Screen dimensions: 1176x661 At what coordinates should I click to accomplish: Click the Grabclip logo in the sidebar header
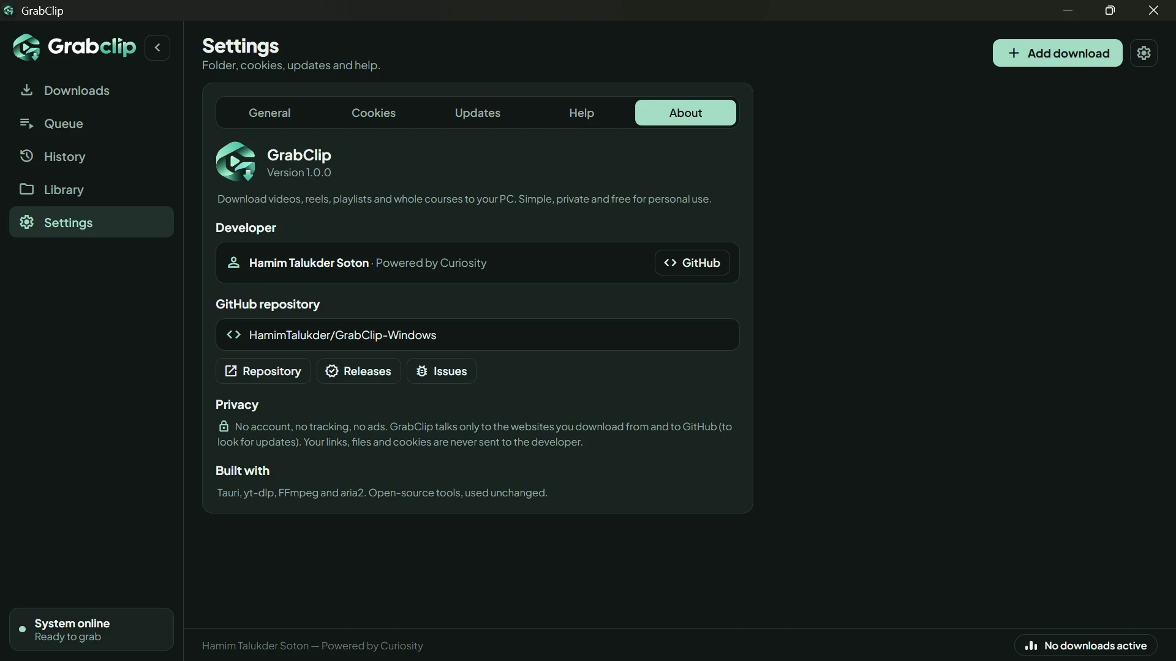click(x=75, y=47)
